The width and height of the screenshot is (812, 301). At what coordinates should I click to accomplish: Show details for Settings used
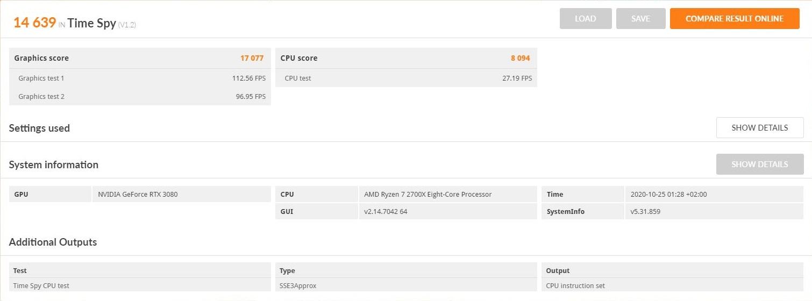(x=759, y=128)
